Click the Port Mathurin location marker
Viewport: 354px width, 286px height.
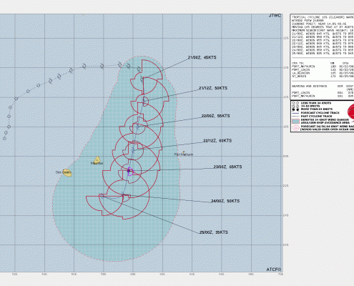click(184, 152)
